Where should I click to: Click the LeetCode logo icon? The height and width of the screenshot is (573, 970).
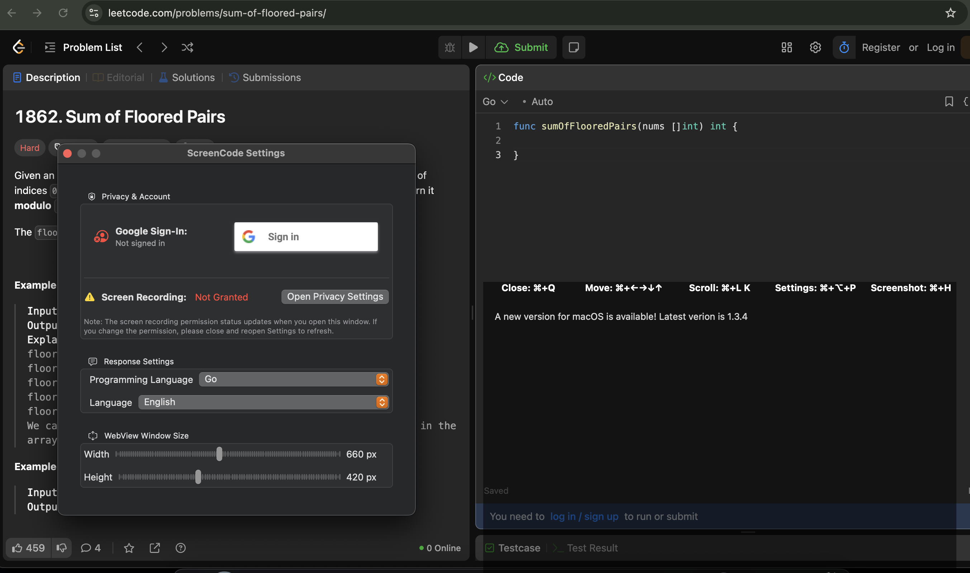pos(19,47)
